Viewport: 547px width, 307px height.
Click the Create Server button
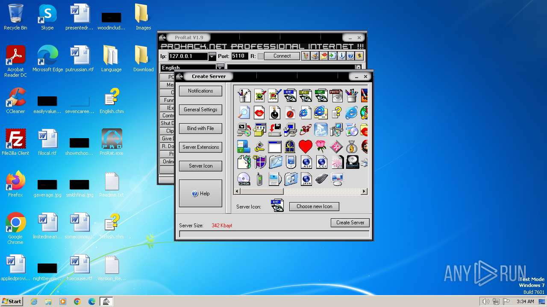click(350, 223)
